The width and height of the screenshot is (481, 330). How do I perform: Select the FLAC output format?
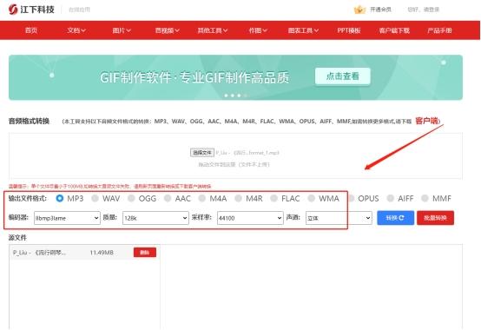pos(273,198)
